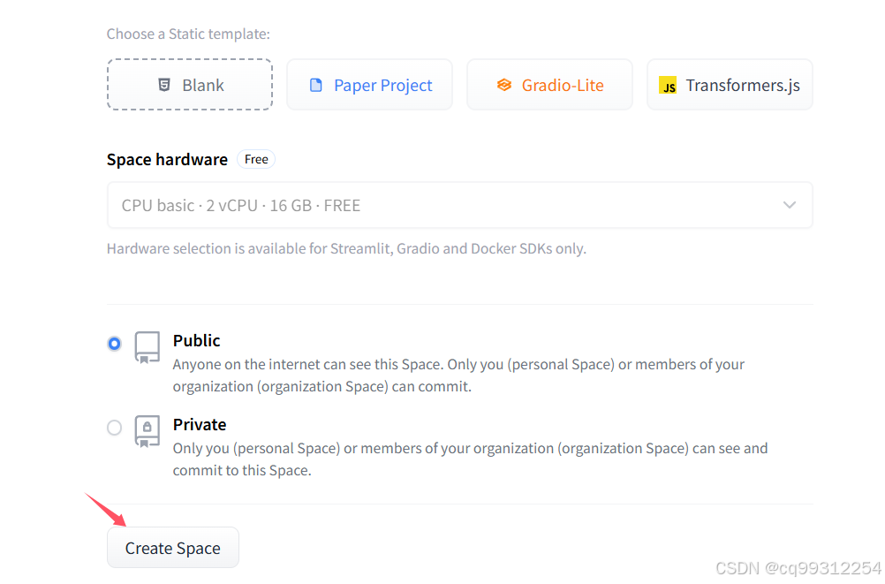Click the Paper Project document icon
The height and width of the screenshot is (584, 885).
(315, 86)
